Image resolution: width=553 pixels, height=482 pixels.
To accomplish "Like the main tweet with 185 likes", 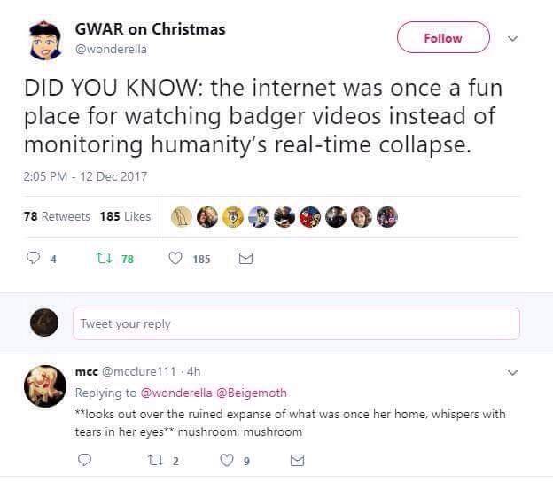I will point(175,260).
